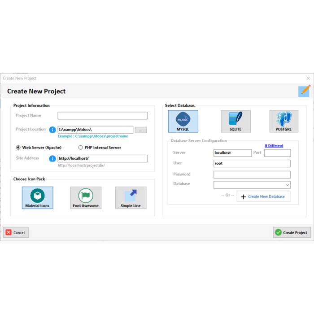Select PHP Internal Server radio button
Viewport: 314px width, 314px height.
click(x=80, y=148)
